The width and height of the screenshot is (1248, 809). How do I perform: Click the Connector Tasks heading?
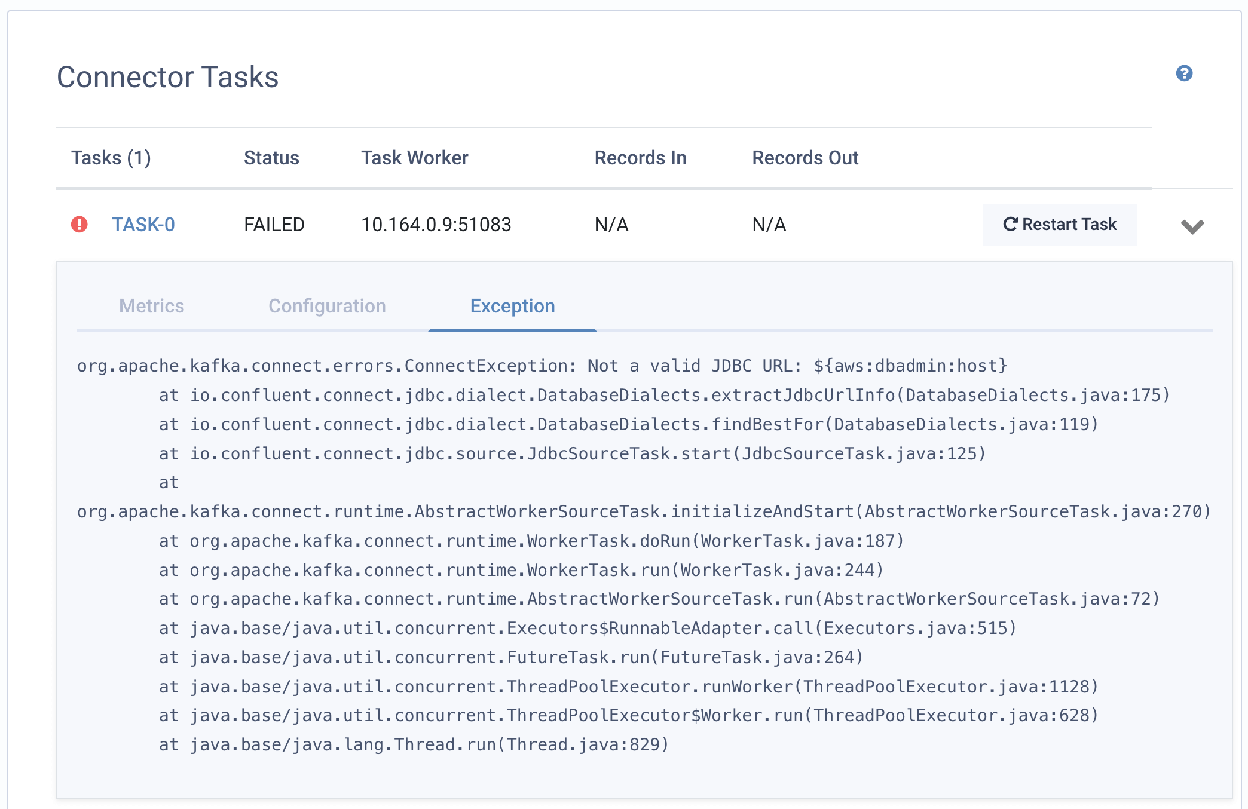tap(167, 77)
